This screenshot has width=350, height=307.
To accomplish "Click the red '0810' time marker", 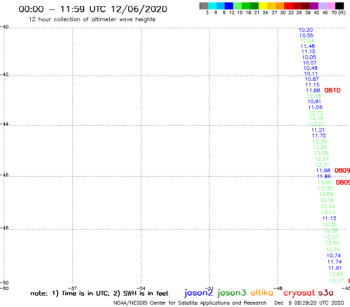I will 332,90.
